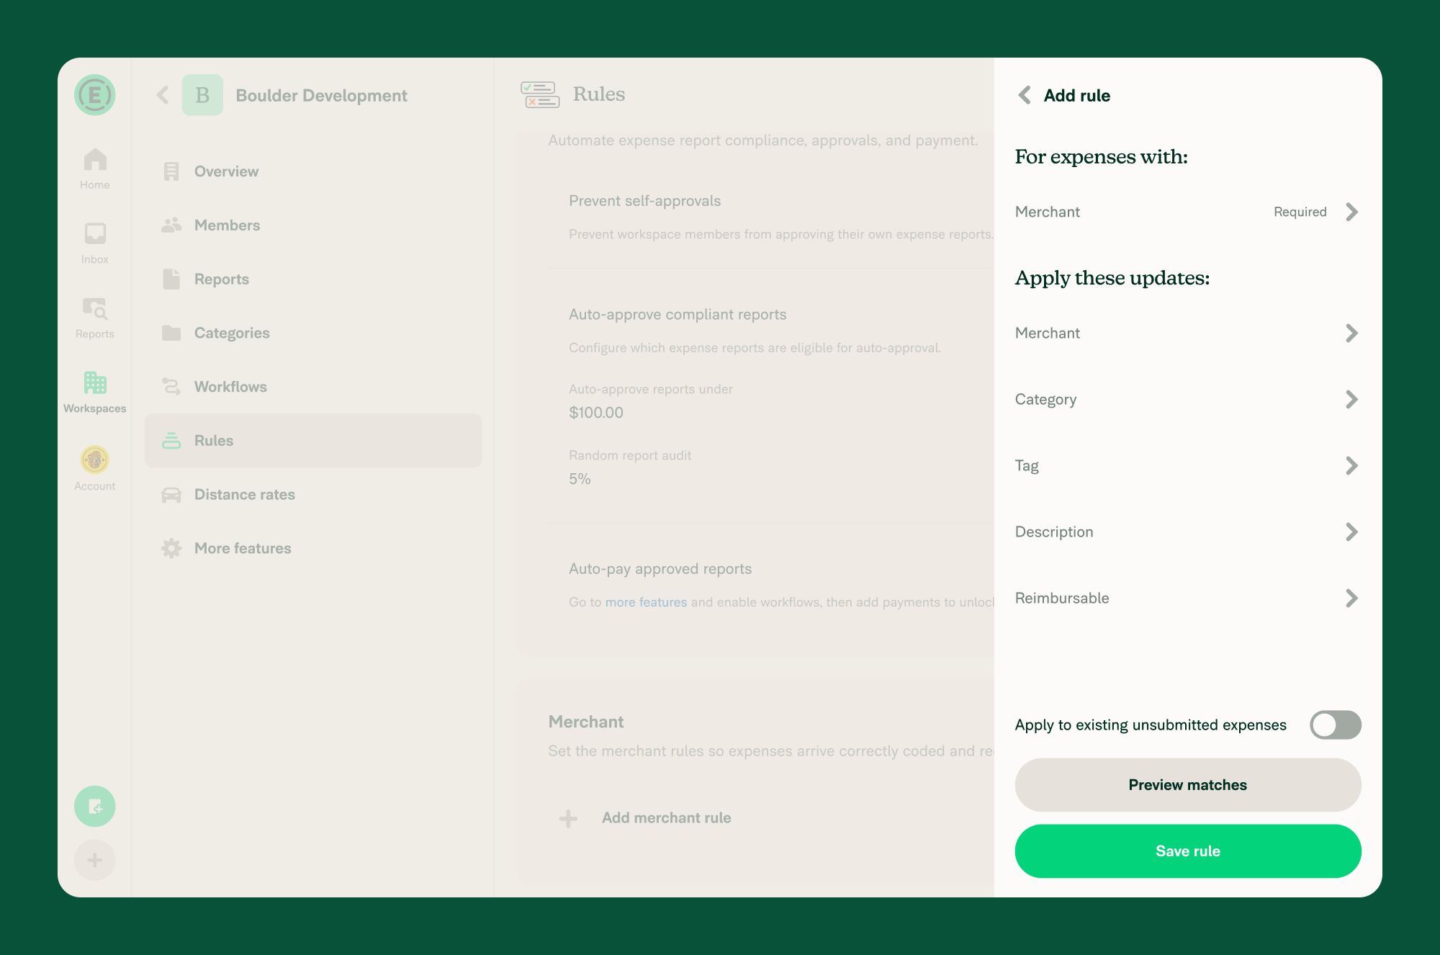This screenshot has width=1440, height=955.
Task: Click the back arrow on Add rule panel
Action: point(1023,95)
